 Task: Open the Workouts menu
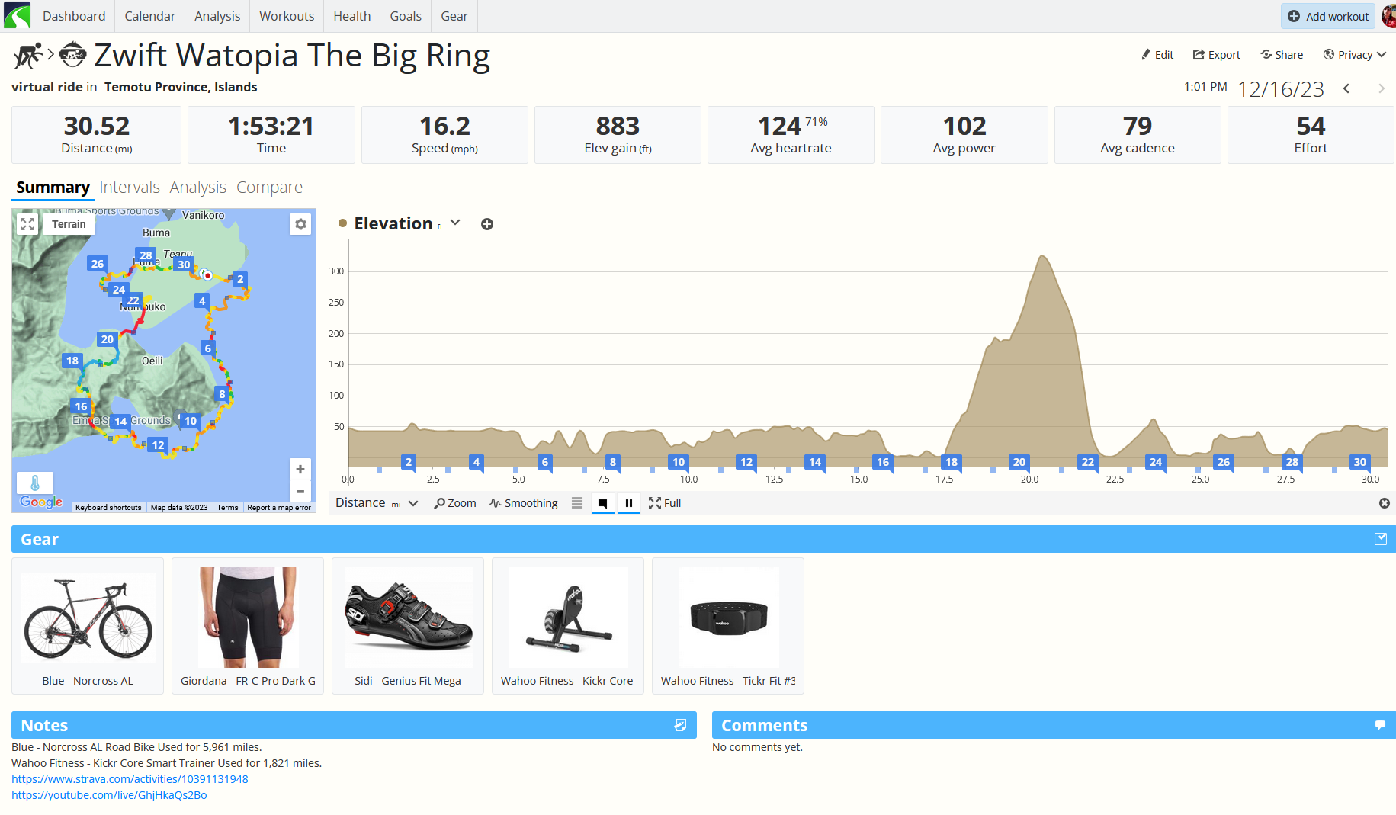click(x=287, y=16)
